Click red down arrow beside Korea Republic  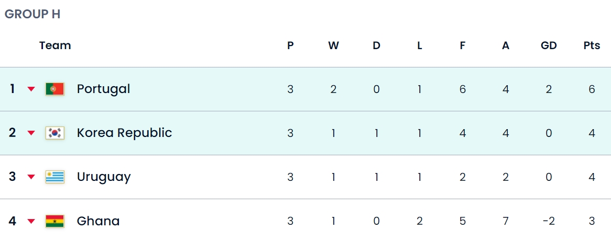(31, 133)
